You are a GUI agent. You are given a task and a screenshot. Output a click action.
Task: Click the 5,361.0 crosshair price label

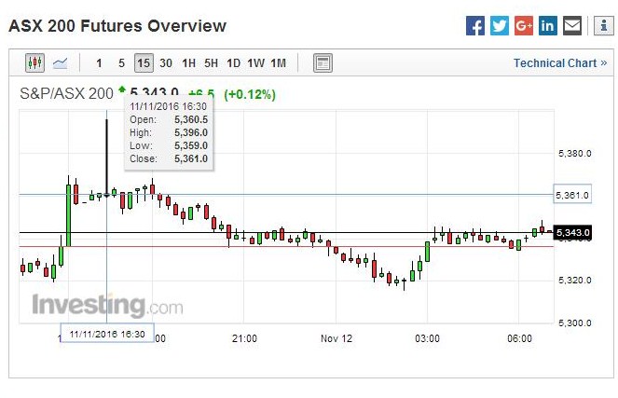(572, 195)
